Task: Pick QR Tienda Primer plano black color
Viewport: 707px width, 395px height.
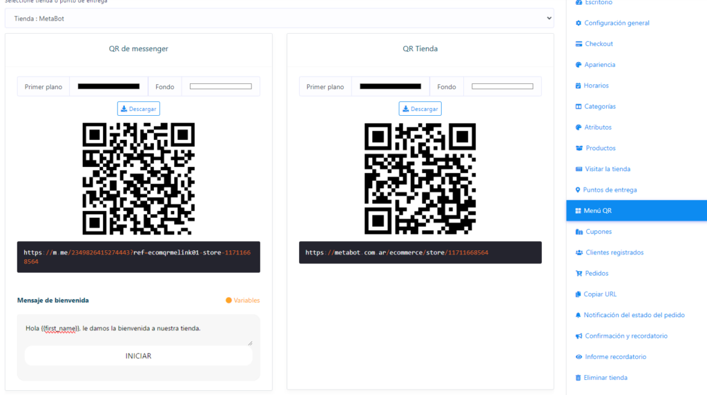Action: [391, 86]
